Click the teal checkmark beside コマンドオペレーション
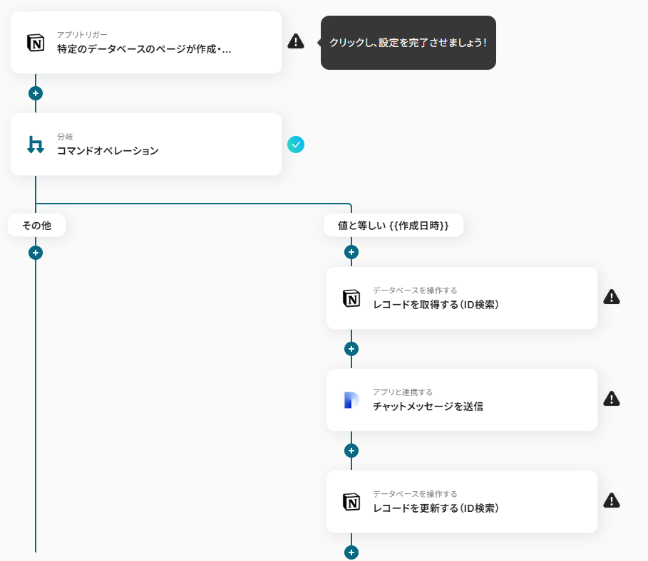This screenshot has width=648, height=561. 296,145
